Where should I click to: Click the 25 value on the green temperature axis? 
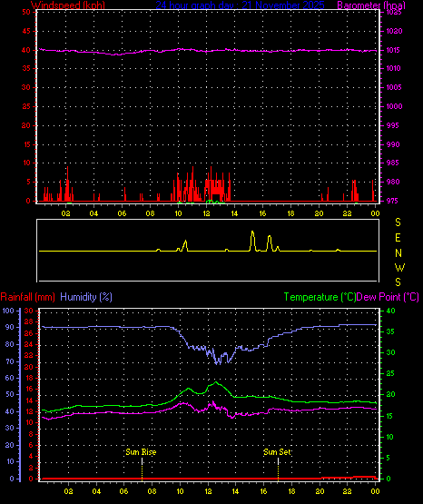click(390, 373)
